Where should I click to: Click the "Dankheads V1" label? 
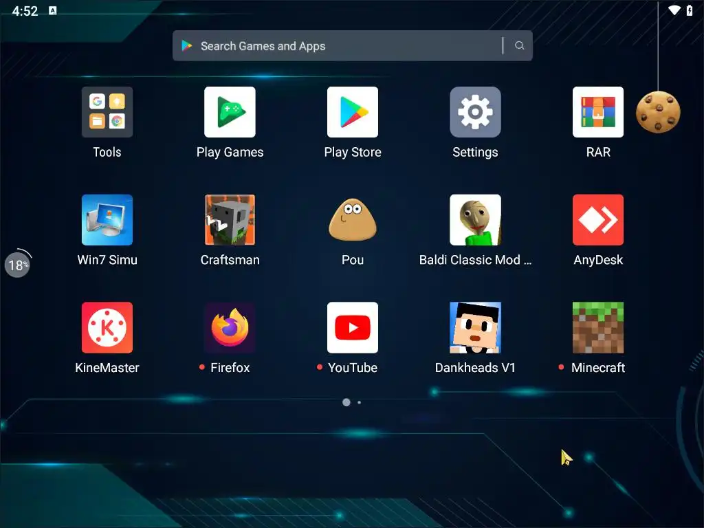(x=475, y=368)
